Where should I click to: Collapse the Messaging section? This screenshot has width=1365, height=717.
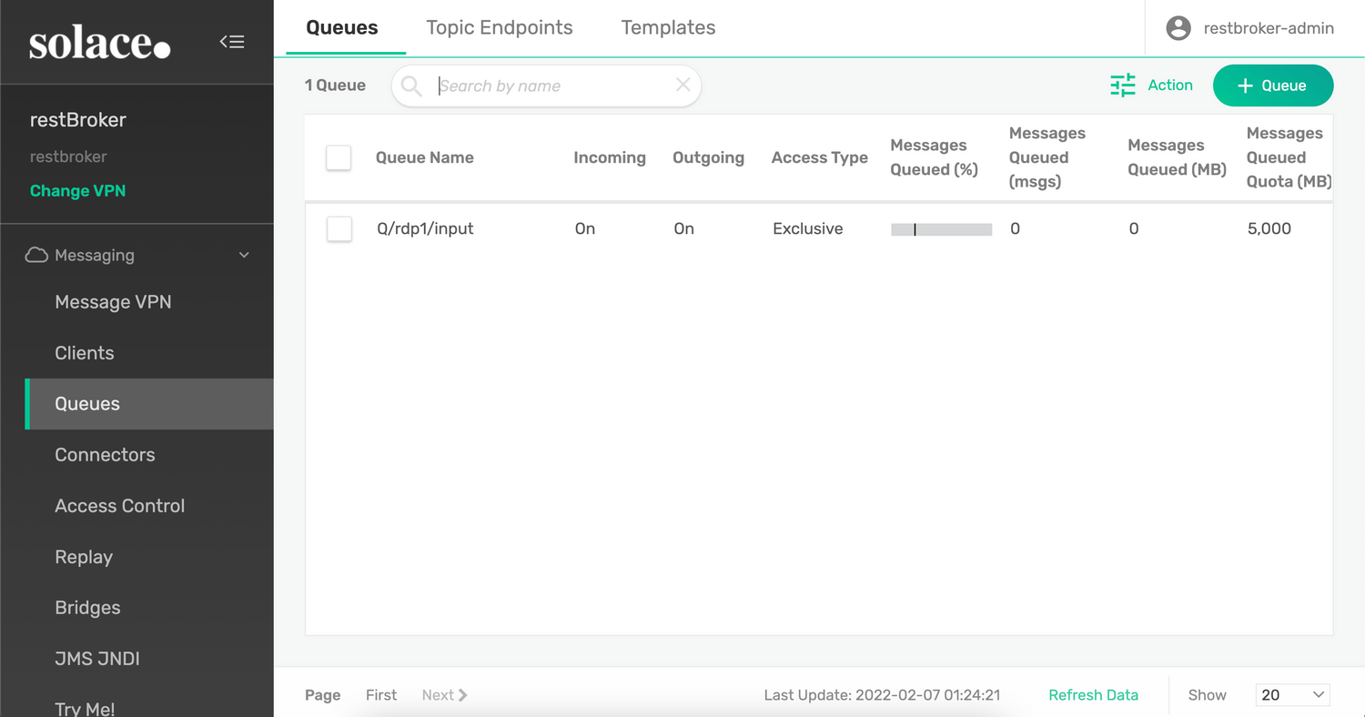pyautogui.click(x=243, y=255)
